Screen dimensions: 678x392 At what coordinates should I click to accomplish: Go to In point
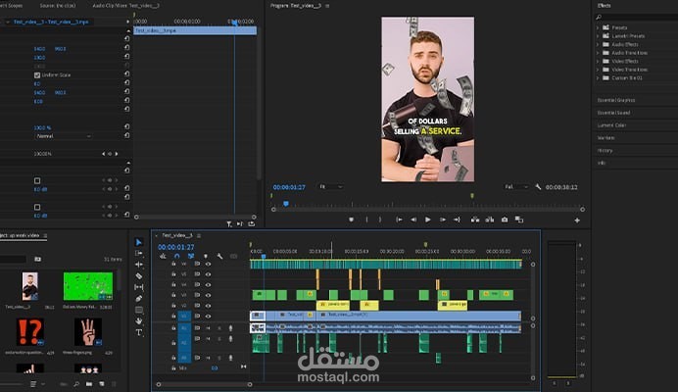[399, 220]
